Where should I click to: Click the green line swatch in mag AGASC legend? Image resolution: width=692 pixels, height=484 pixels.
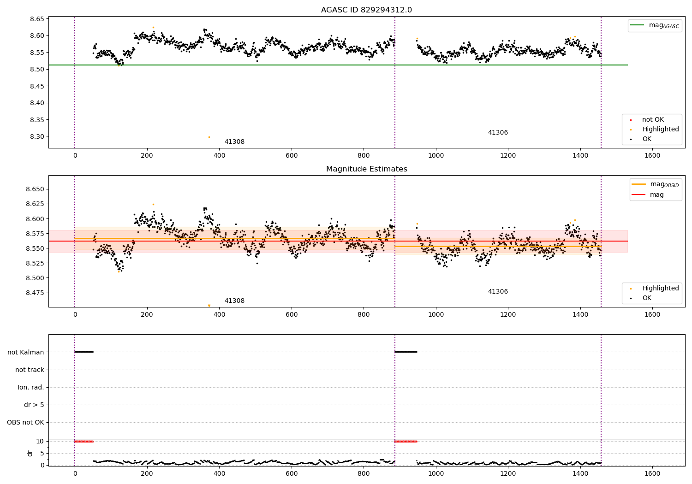pyautogui.click(x=638, y=25)
